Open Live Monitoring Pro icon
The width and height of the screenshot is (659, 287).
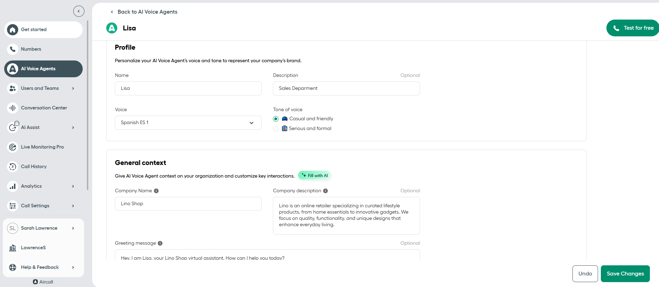[x=13, y=147]
